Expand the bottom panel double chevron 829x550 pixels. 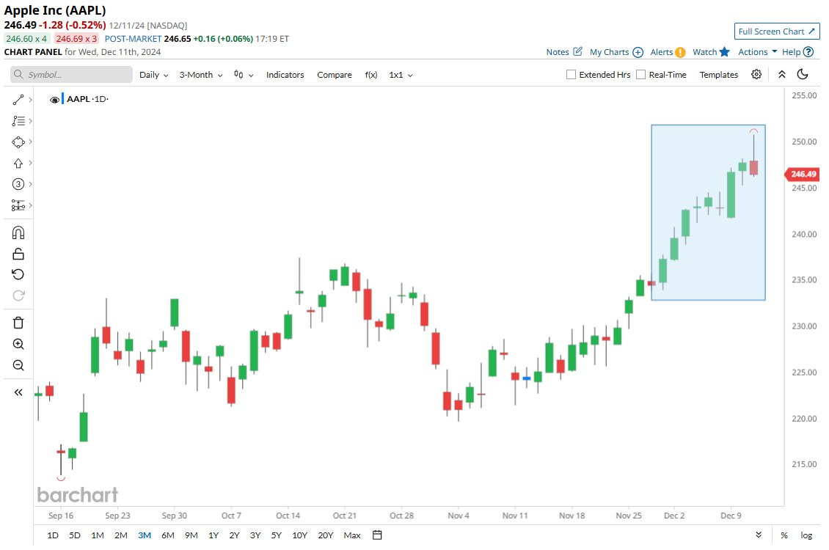point(759,535)
